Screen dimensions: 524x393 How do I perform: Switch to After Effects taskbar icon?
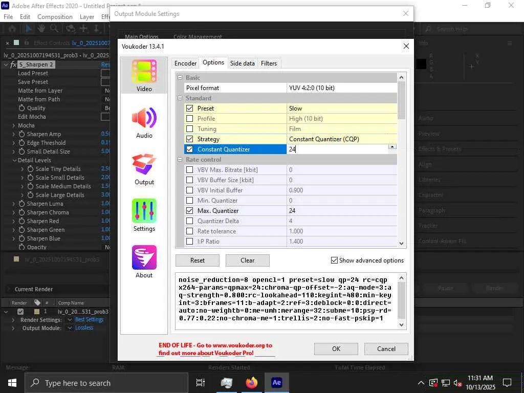pyautogui.click(x=277, y=383)
